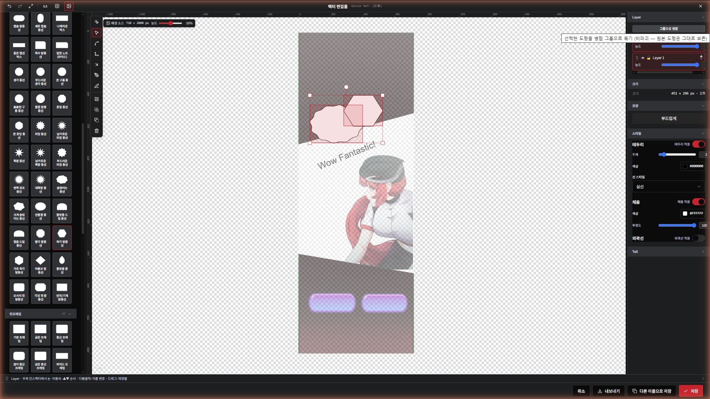Pick the 외침 풍선 burst shape
Image resolution: width=710 pixels, height=399 pixels.
40,130
